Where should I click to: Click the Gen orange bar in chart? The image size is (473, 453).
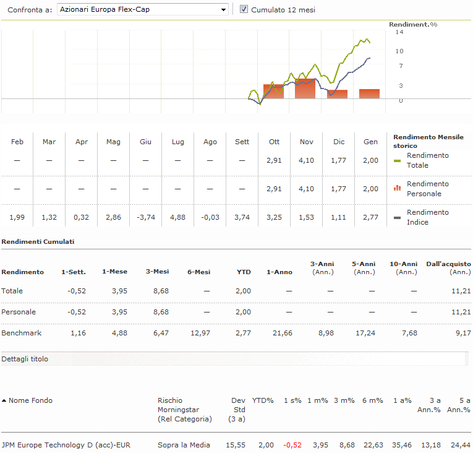point(369,93)
